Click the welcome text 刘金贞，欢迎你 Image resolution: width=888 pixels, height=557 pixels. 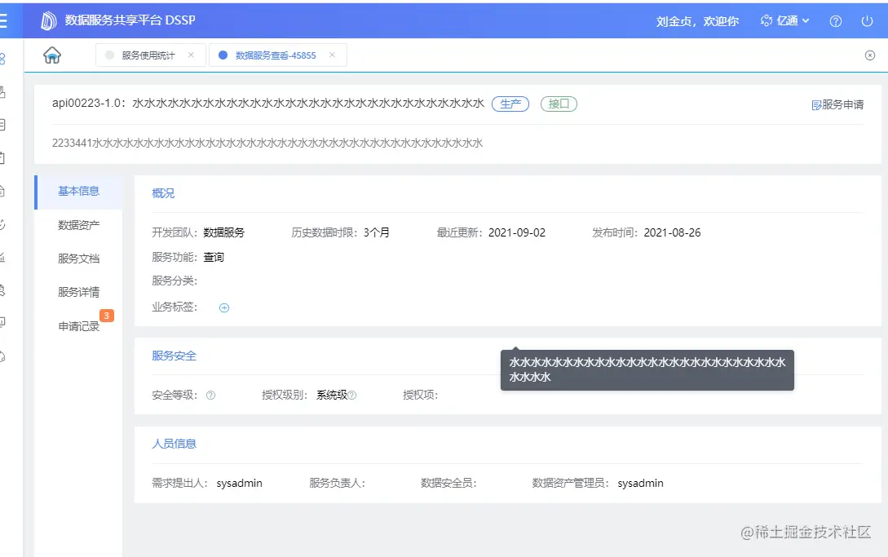[697, 21]
